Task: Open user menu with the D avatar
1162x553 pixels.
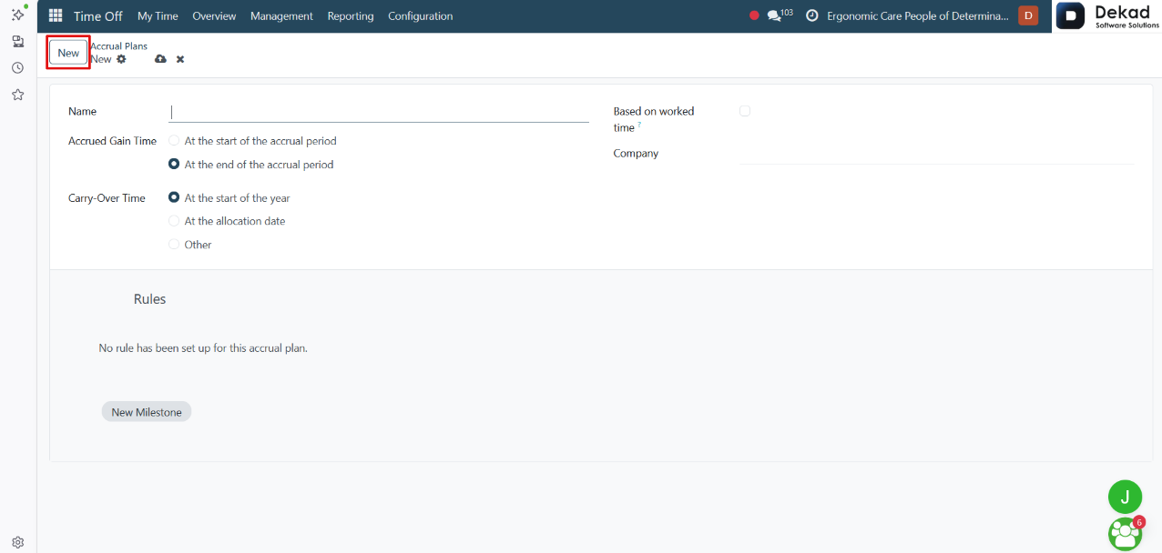Action: pos(1028,15)
